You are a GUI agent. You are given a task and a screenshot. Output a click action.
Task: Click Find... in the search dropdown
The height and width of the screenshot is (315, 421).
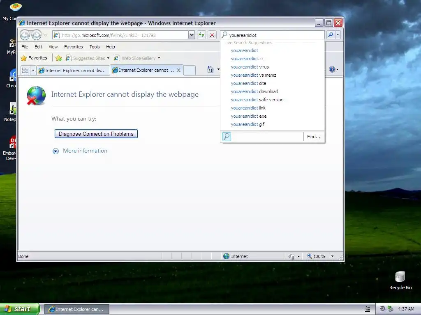tap(314, 137)
